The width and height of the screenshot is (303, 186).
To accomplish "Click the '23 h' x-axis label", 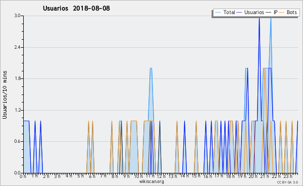I will [x=288, y=176].
